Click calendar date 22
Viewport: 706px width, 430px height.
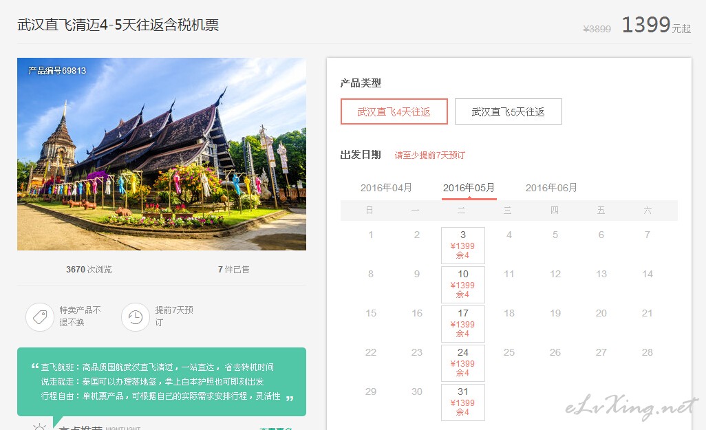point(371,352)
